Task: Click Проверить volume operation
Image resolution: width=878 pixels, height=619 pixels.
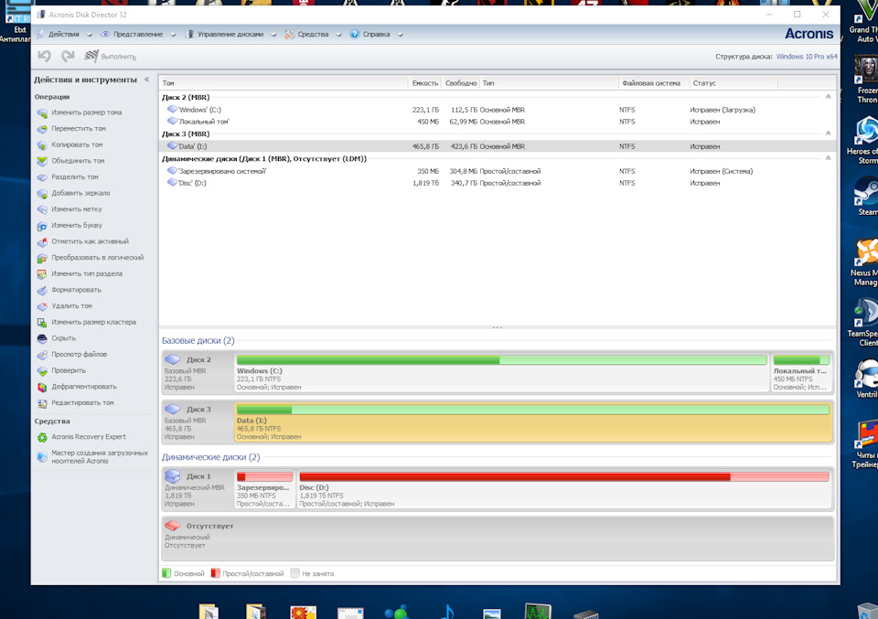Action: (x=61, y=371)
